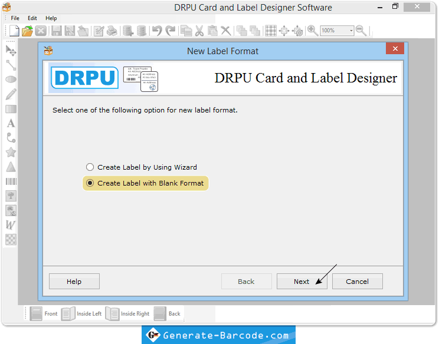Close the New Label Format dialog
This screenshot has height=344, width=439.
(395, 49)
